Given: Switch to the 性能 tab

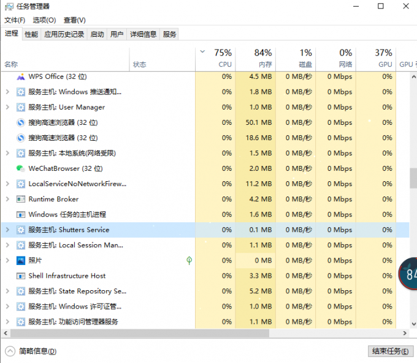Looking at the screenshot, I should pos(31,34).
